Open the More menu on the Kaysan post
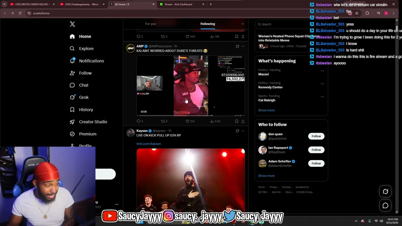The image size is (402, 226). [x=243, y=131]
